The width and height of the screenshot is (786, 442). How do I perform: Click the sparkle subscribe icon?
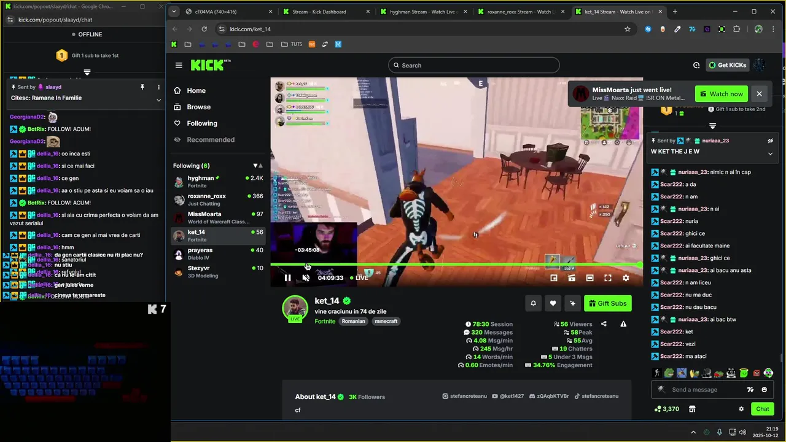[572, 303]
